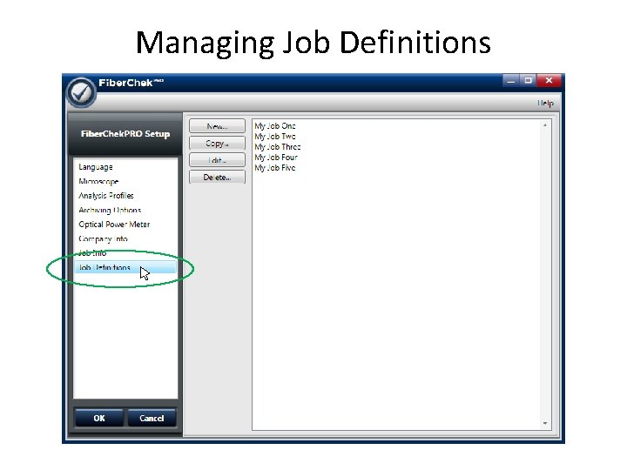Open the Help menu
627x470 pixels.
[545, 103]
